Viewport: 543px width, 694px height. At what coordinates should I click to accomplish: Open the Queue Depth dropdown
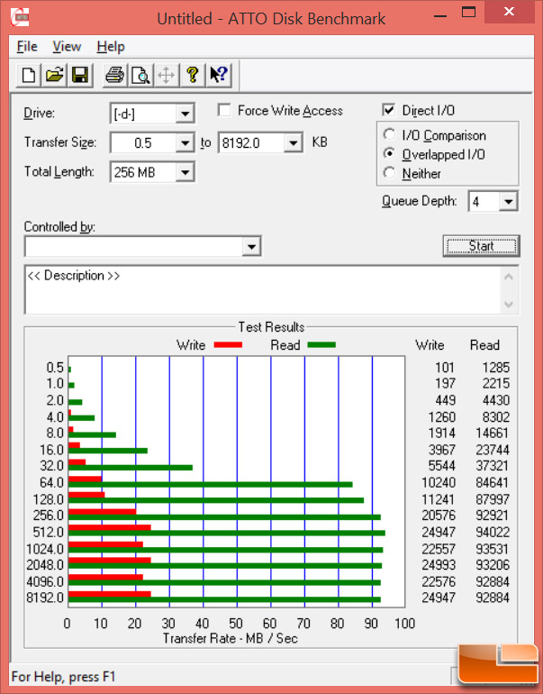point(509,202)
